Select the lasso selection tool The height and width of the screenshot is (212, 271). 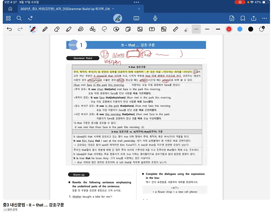pyautogui.click(x=104, y=29)
